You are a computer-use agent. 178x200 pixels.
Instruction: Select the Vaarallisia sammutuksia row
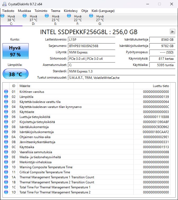click(x=36, y=152)
